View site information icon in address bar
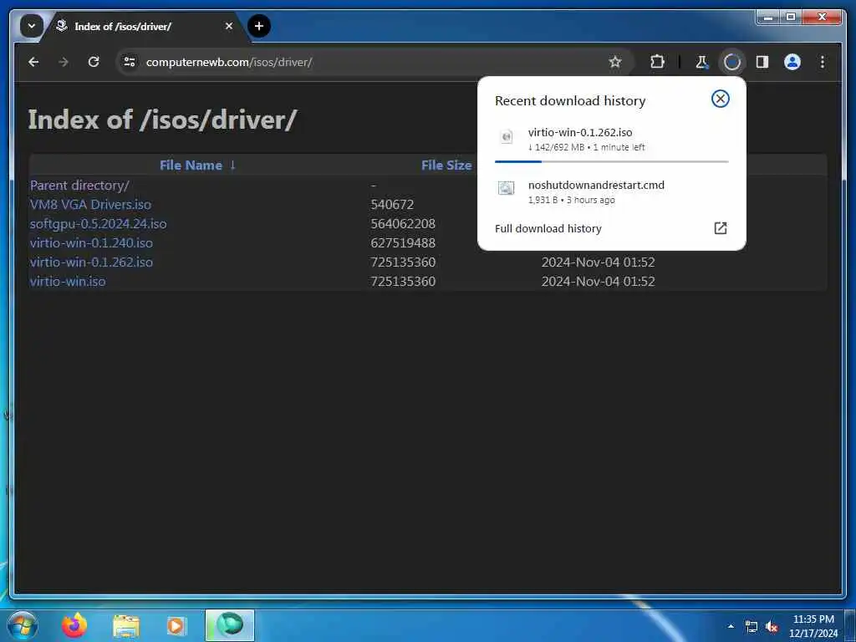The image size is (856, 642). click(130, 62)
